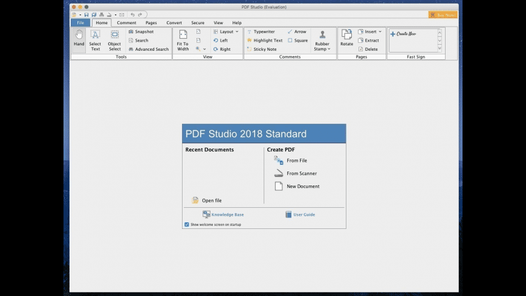Pick the Typewriter comment tool
Screen dimensions: 526x296
pyautogui.click(x=261, y=31)
